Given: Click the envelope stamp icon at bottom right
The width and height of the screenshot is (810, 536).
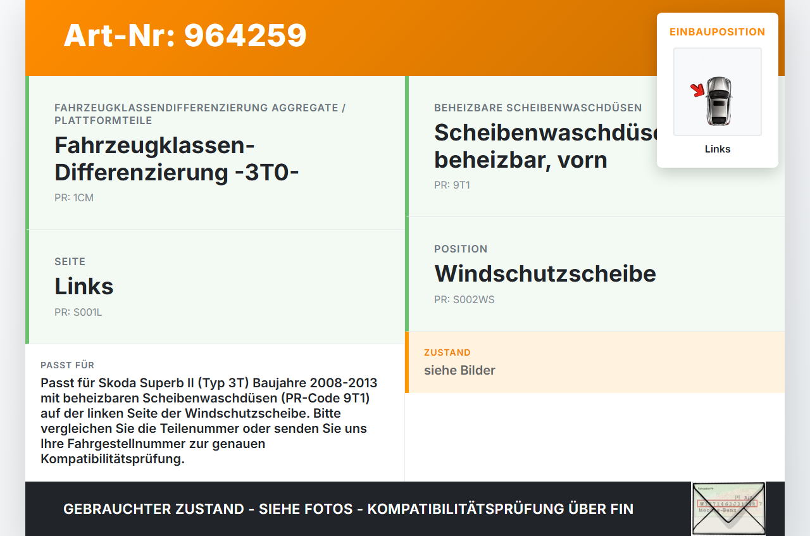Looking at the screenshot, I should click(728, 509).
